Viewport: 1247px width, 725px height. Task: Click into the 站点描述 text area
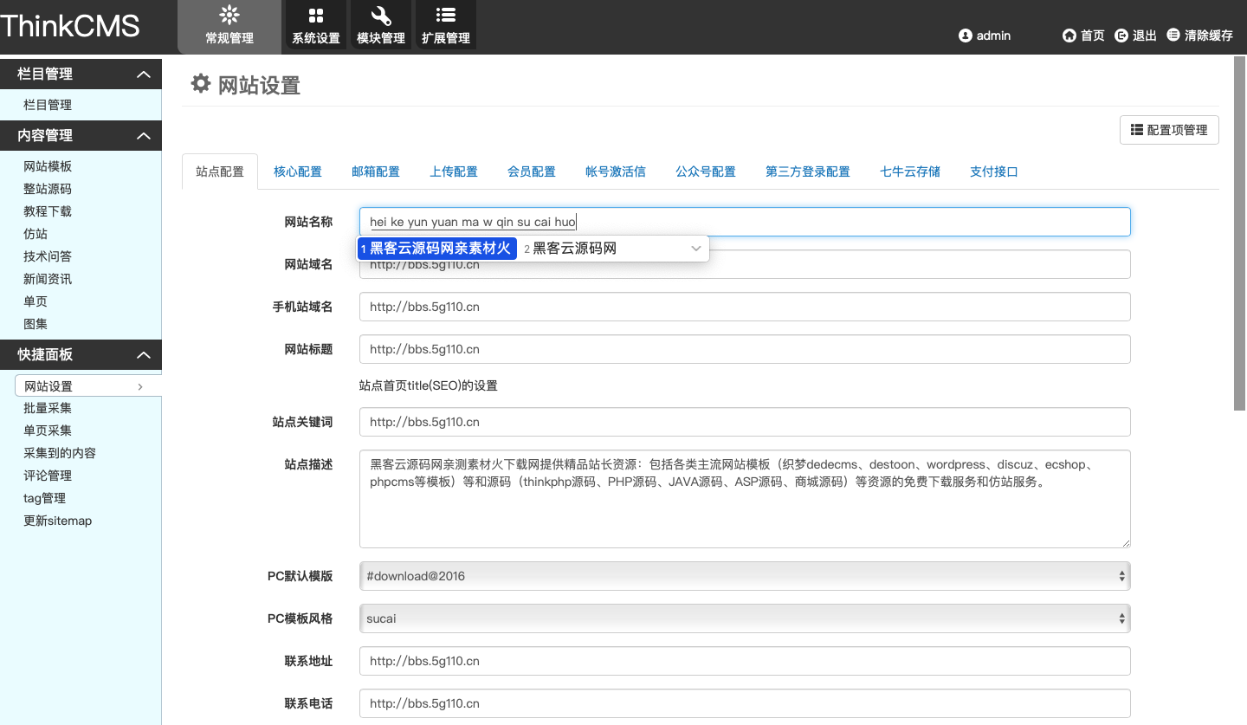[x=745, y=511]
